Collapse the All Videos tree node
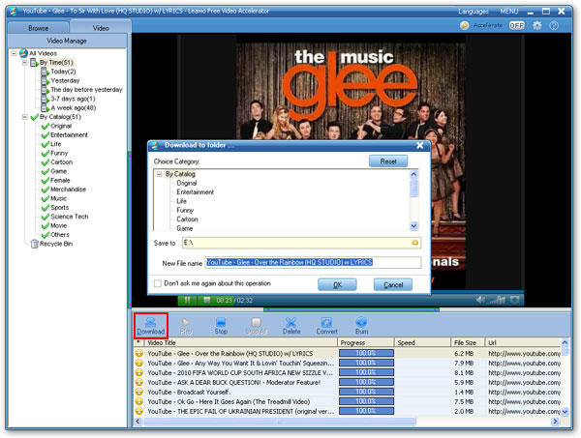Image resolution: width=581 pixels, height=438 pixels. [x=14, y=53]
